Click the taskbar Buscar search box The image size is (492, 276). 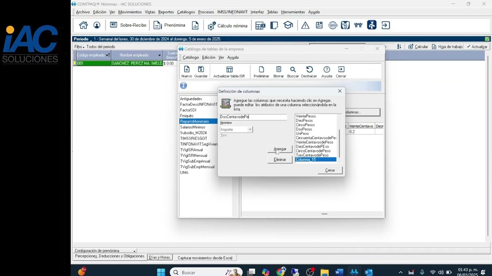coord(206,272)
